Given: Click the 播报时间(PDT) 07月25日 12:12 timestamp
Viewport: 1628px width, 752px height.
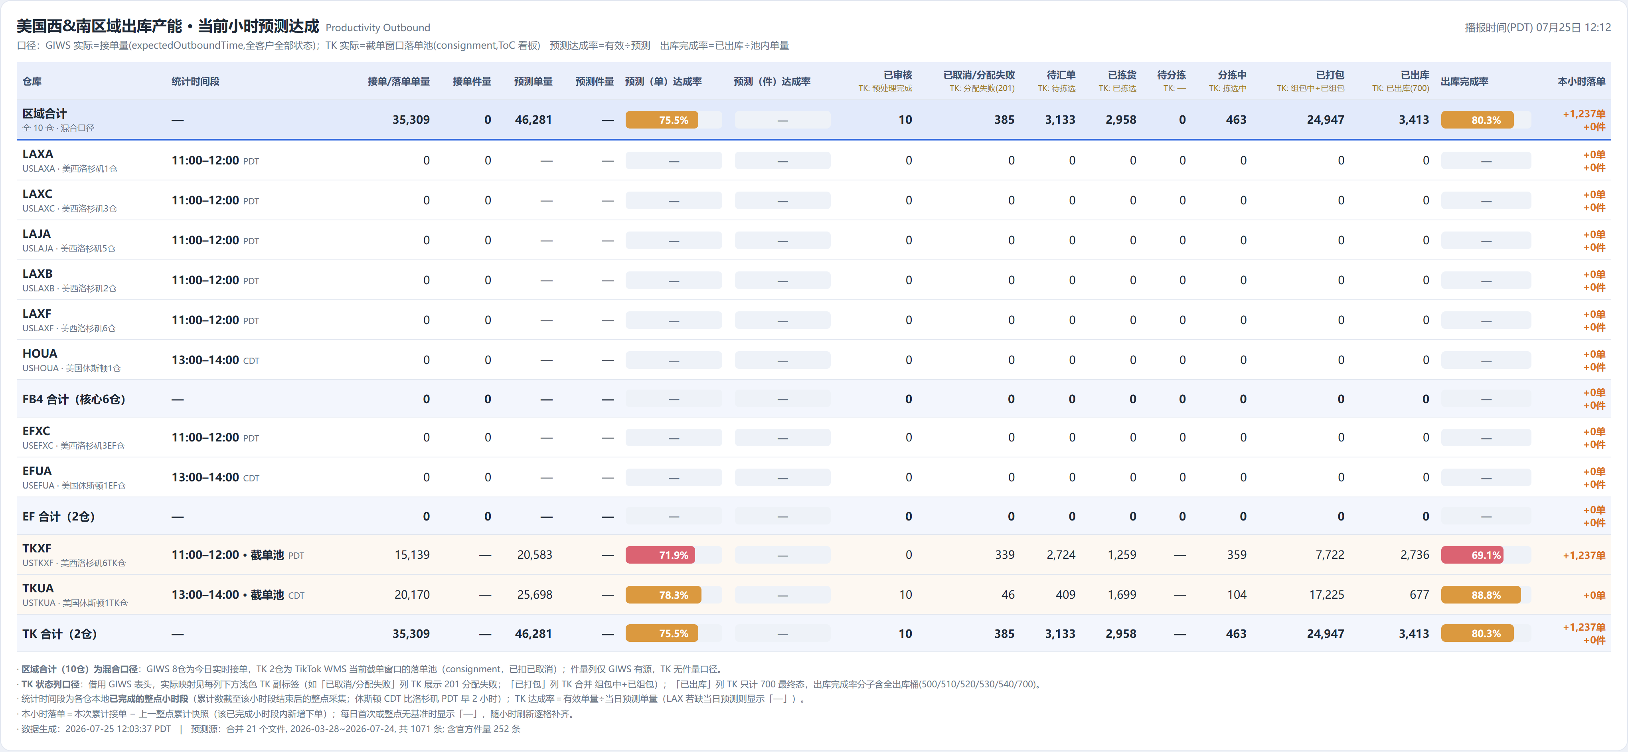Looking at the screenshot, I should [x=1538, y=28].
